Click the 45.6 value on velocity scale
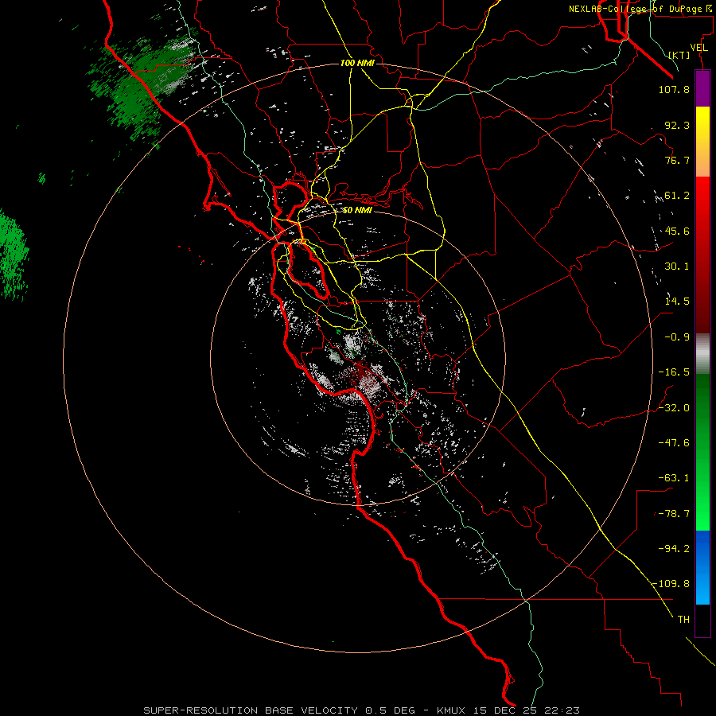The image size is (716, 716). click(x=677, y=231)
